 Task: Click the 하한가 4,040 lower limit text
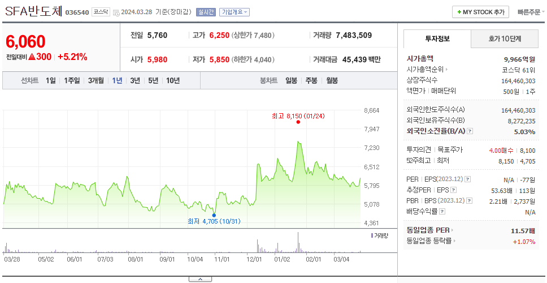[x=253, y=60]
